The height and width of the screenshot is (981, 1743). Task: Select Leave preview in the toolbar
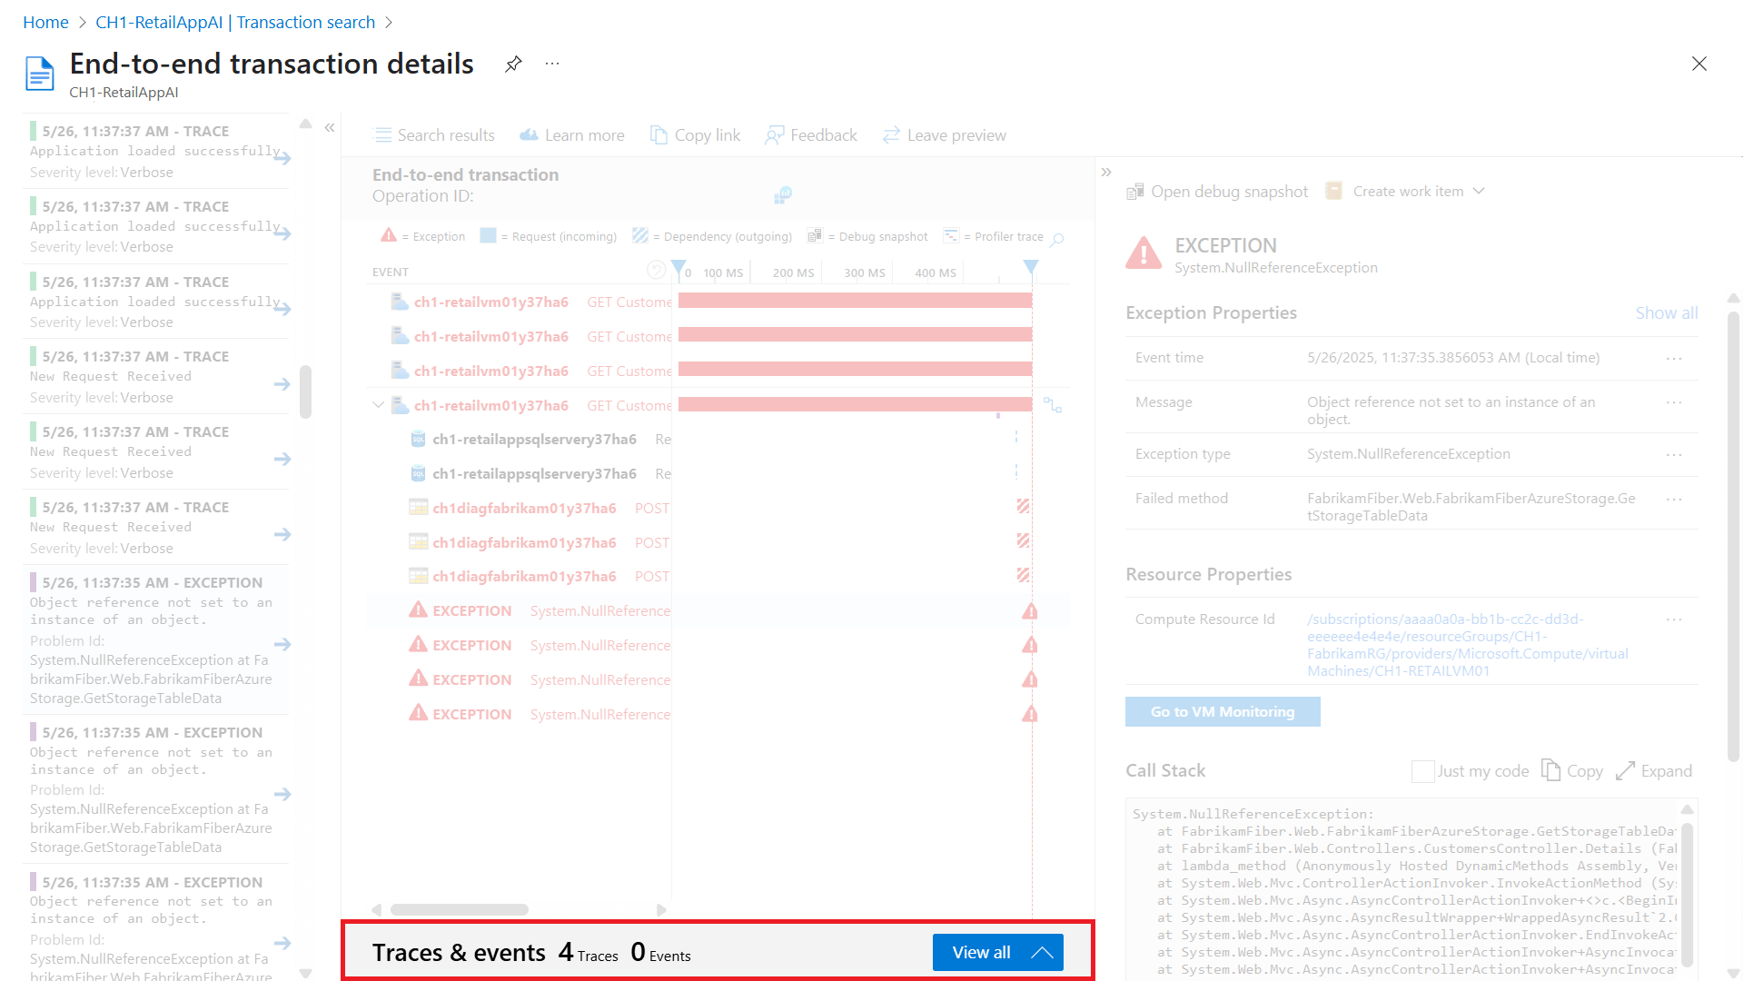[x=945, y=135]
